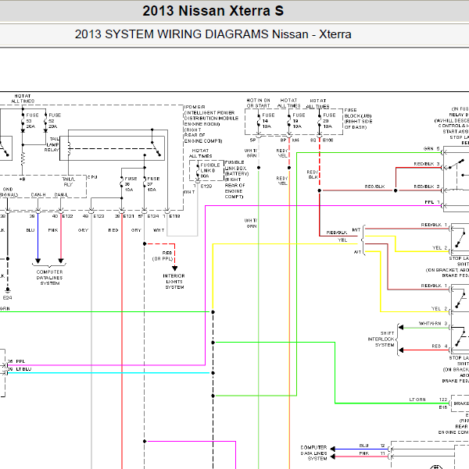
Task: Click the "E120" connector label
Action: 206,186
